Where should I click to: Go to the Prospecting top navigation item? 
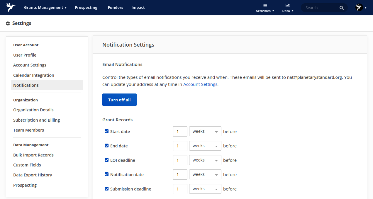[x=86, y=8]
